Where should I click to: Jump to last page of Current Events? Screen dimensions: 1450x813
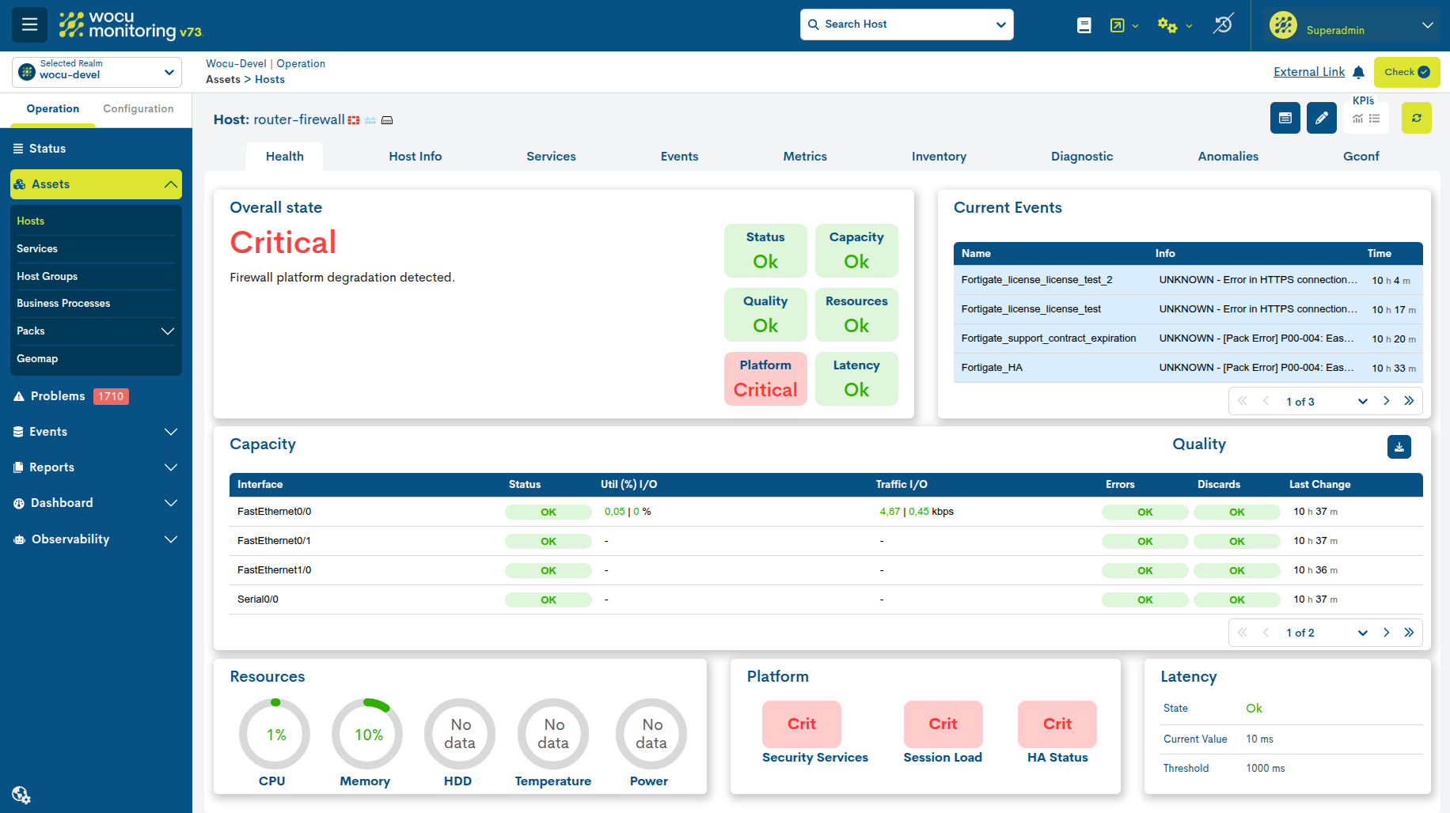click(1409, 401)
